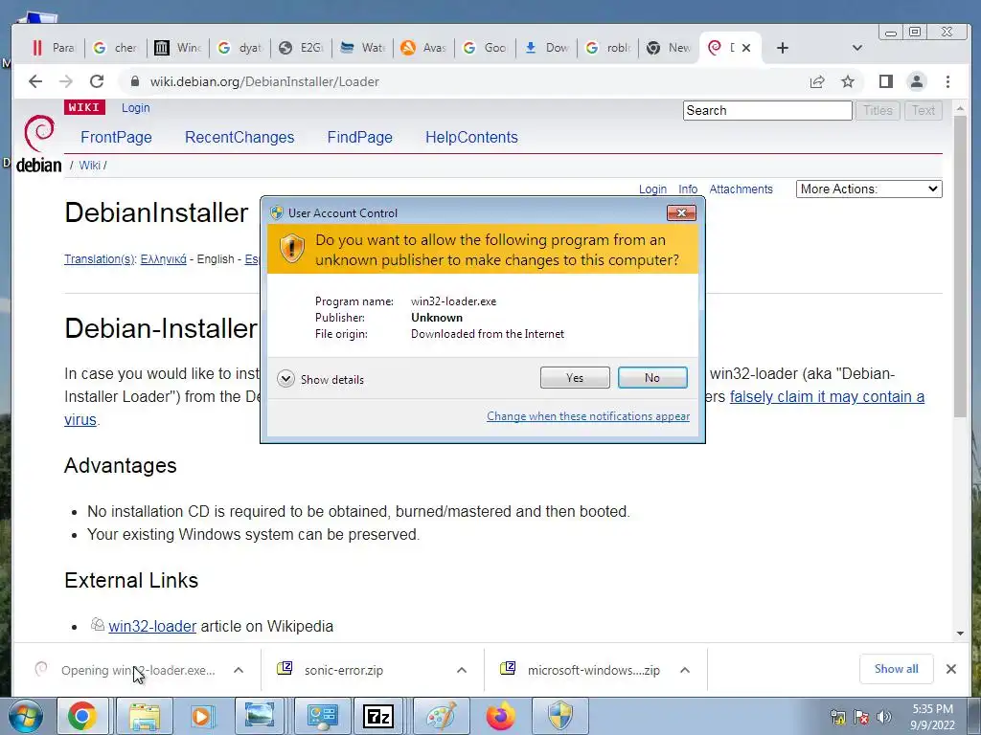The height and width of the screenshot is (735, 981).
Task: Open HelpContents navigation link
Action: tap(471, 138)
